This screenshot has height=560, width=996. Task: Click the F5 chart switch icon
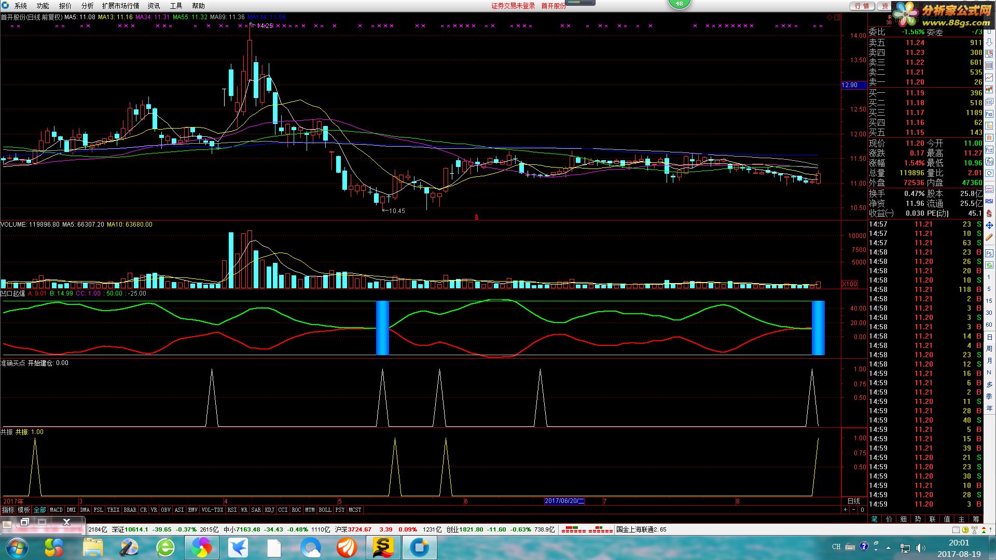click(989, 253)
